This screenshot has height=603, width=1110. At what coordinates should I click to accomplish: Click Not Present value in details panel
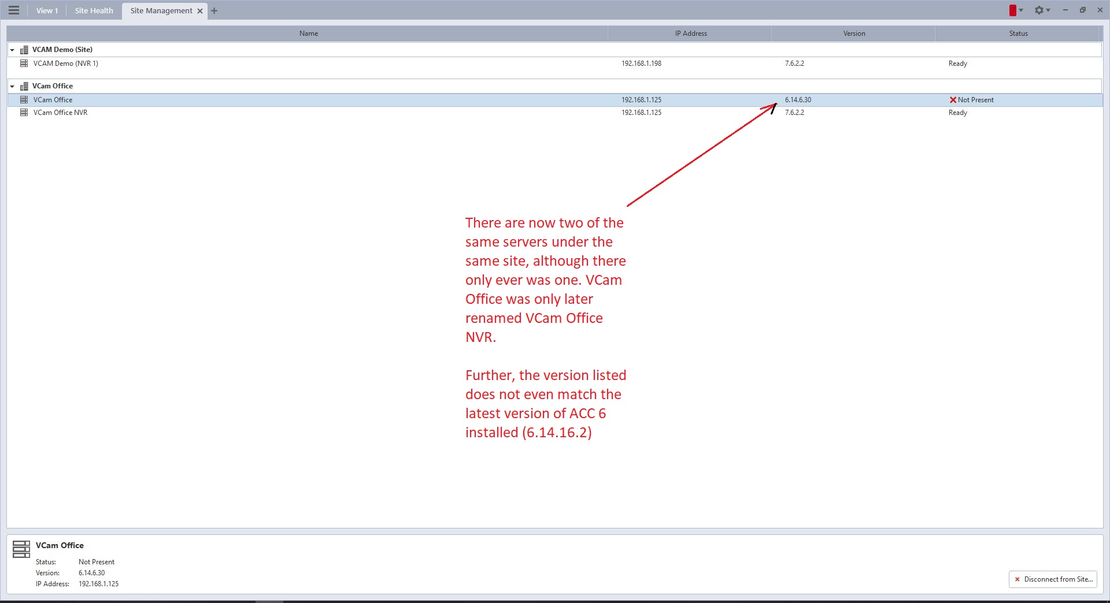(x=97, y=562)
